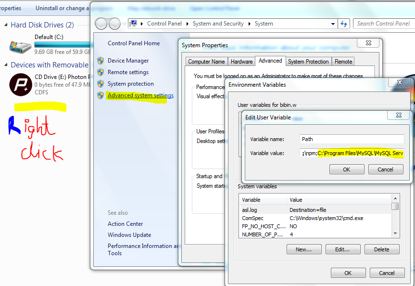Collapse the Devices with Removable Storage group

click(6, 65)
